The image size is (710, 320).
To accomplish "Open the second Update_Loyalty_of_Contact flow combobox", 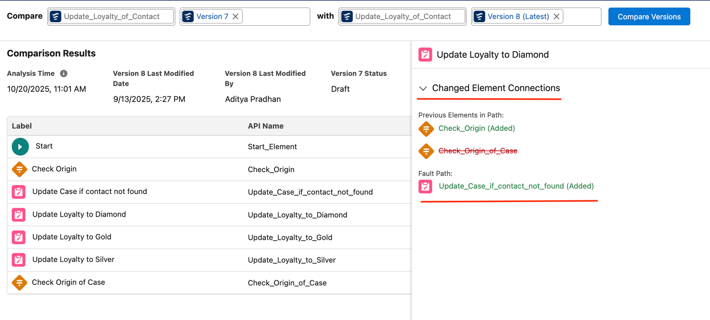I will [402, 16].
